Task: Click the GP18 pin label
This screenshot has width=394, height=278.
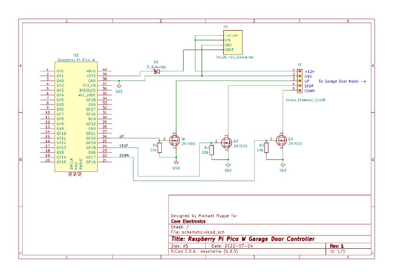Action: [91, 147]
